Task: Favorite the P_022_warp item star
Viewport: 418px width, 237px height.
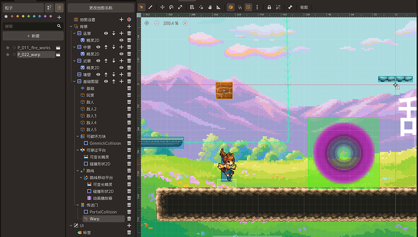Action: (8, 54)
